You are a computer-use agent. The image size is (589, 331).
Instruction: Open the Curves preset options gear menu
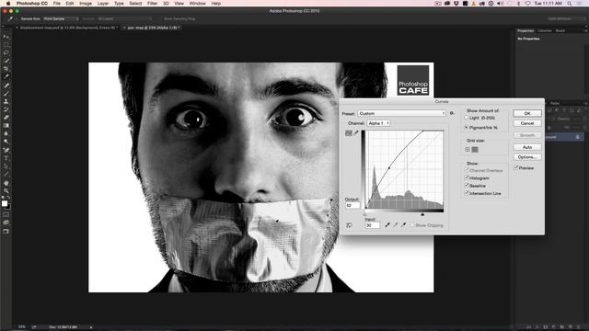(x=452, y=113)
